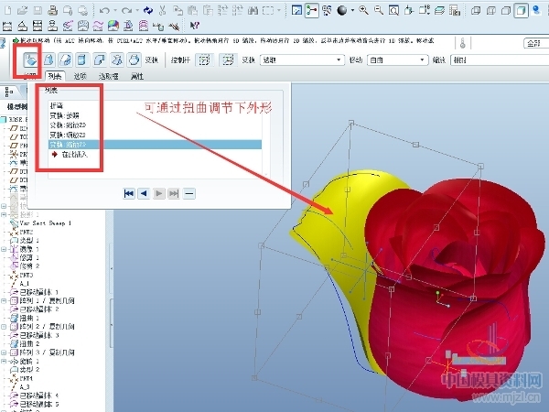Select the Warp tool icon

48,60
